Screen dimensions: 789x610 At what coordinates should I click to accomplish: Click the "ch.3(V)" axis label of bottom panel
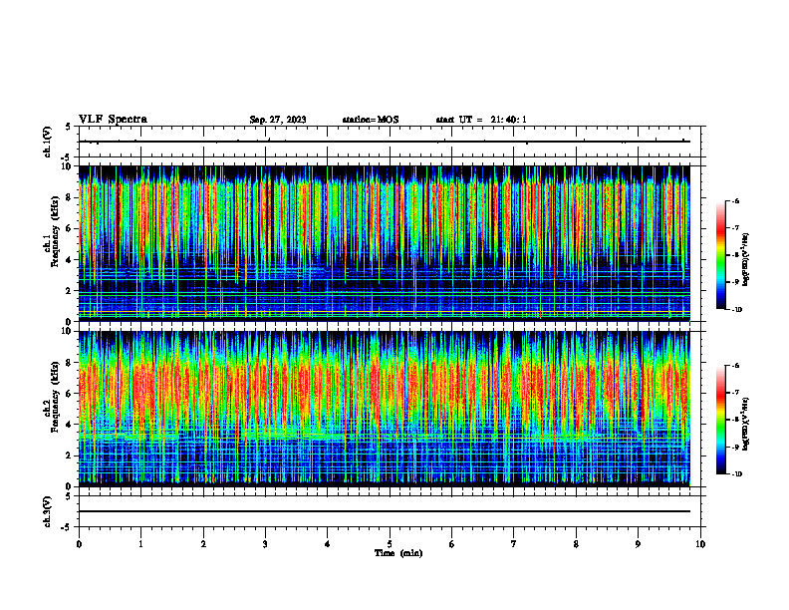pos(48,511)
